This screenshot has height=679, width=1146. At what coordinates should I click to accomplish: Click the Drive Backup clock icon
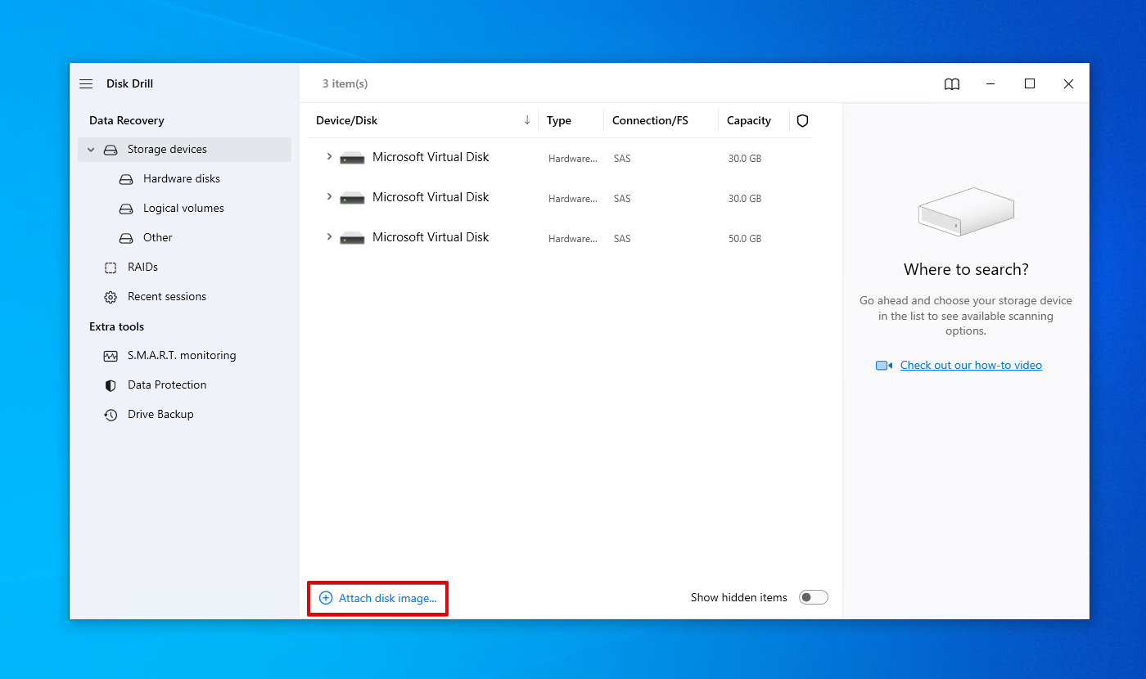pyautogui.click(x=111, y=415)
